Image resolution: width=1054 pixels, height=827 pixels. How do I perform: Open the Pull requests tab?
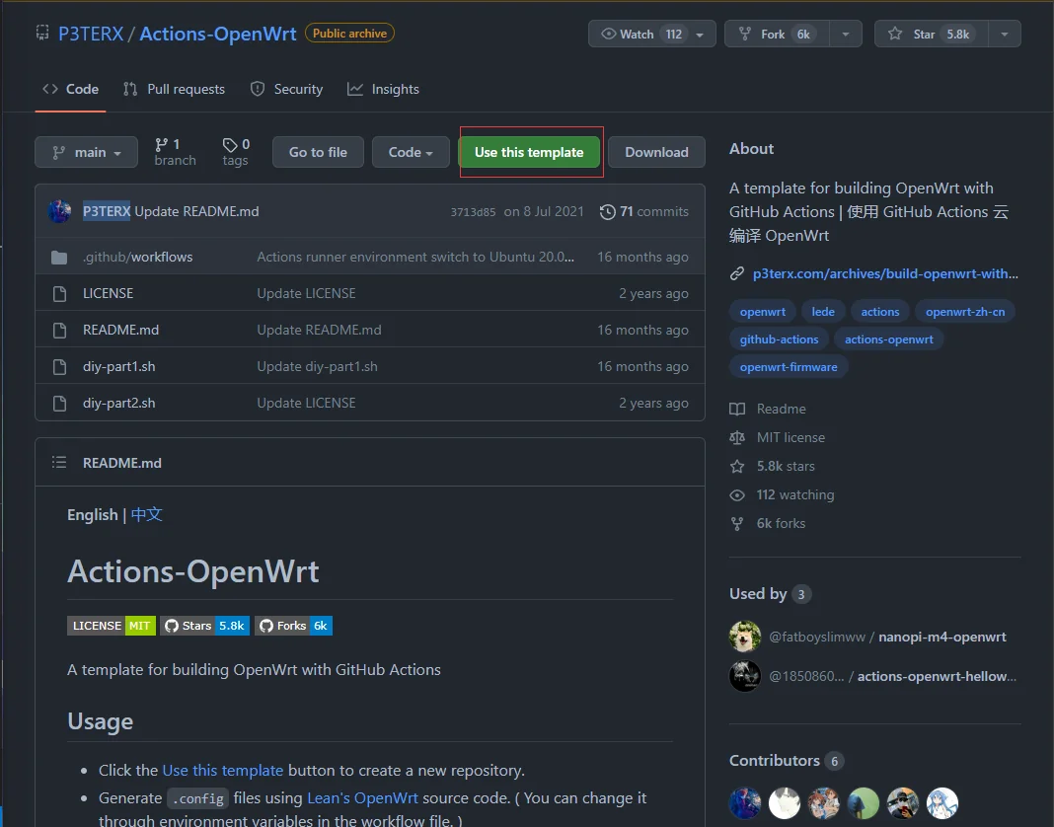pyautogui.click(x=174, y=90)
